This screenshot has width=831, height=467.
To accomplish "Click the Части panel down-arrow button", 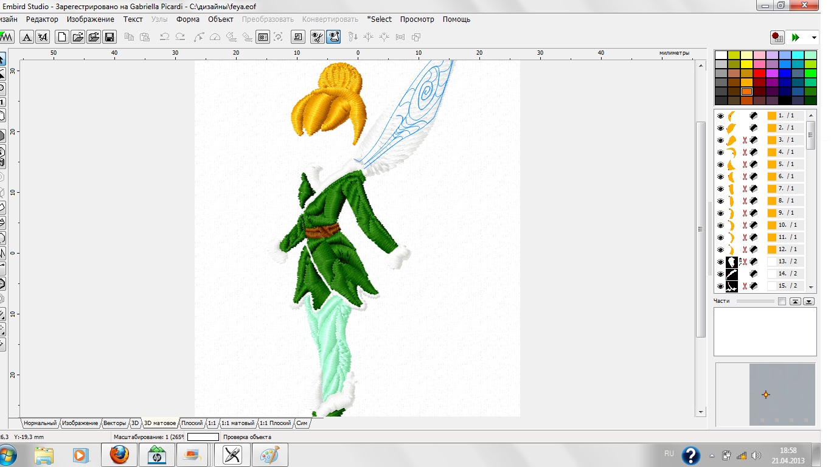I will tap(808, 302).
